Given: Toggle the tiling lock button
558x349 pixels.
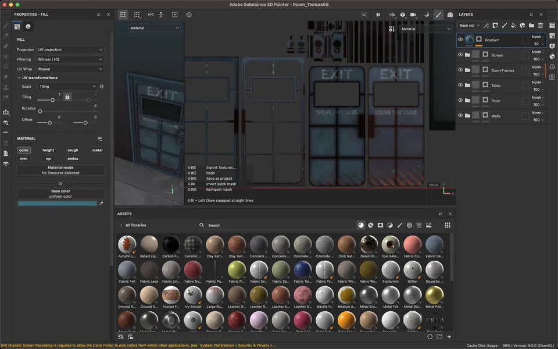Looking at the screenshot, I should pyautogui.click(x=67, y=97).
